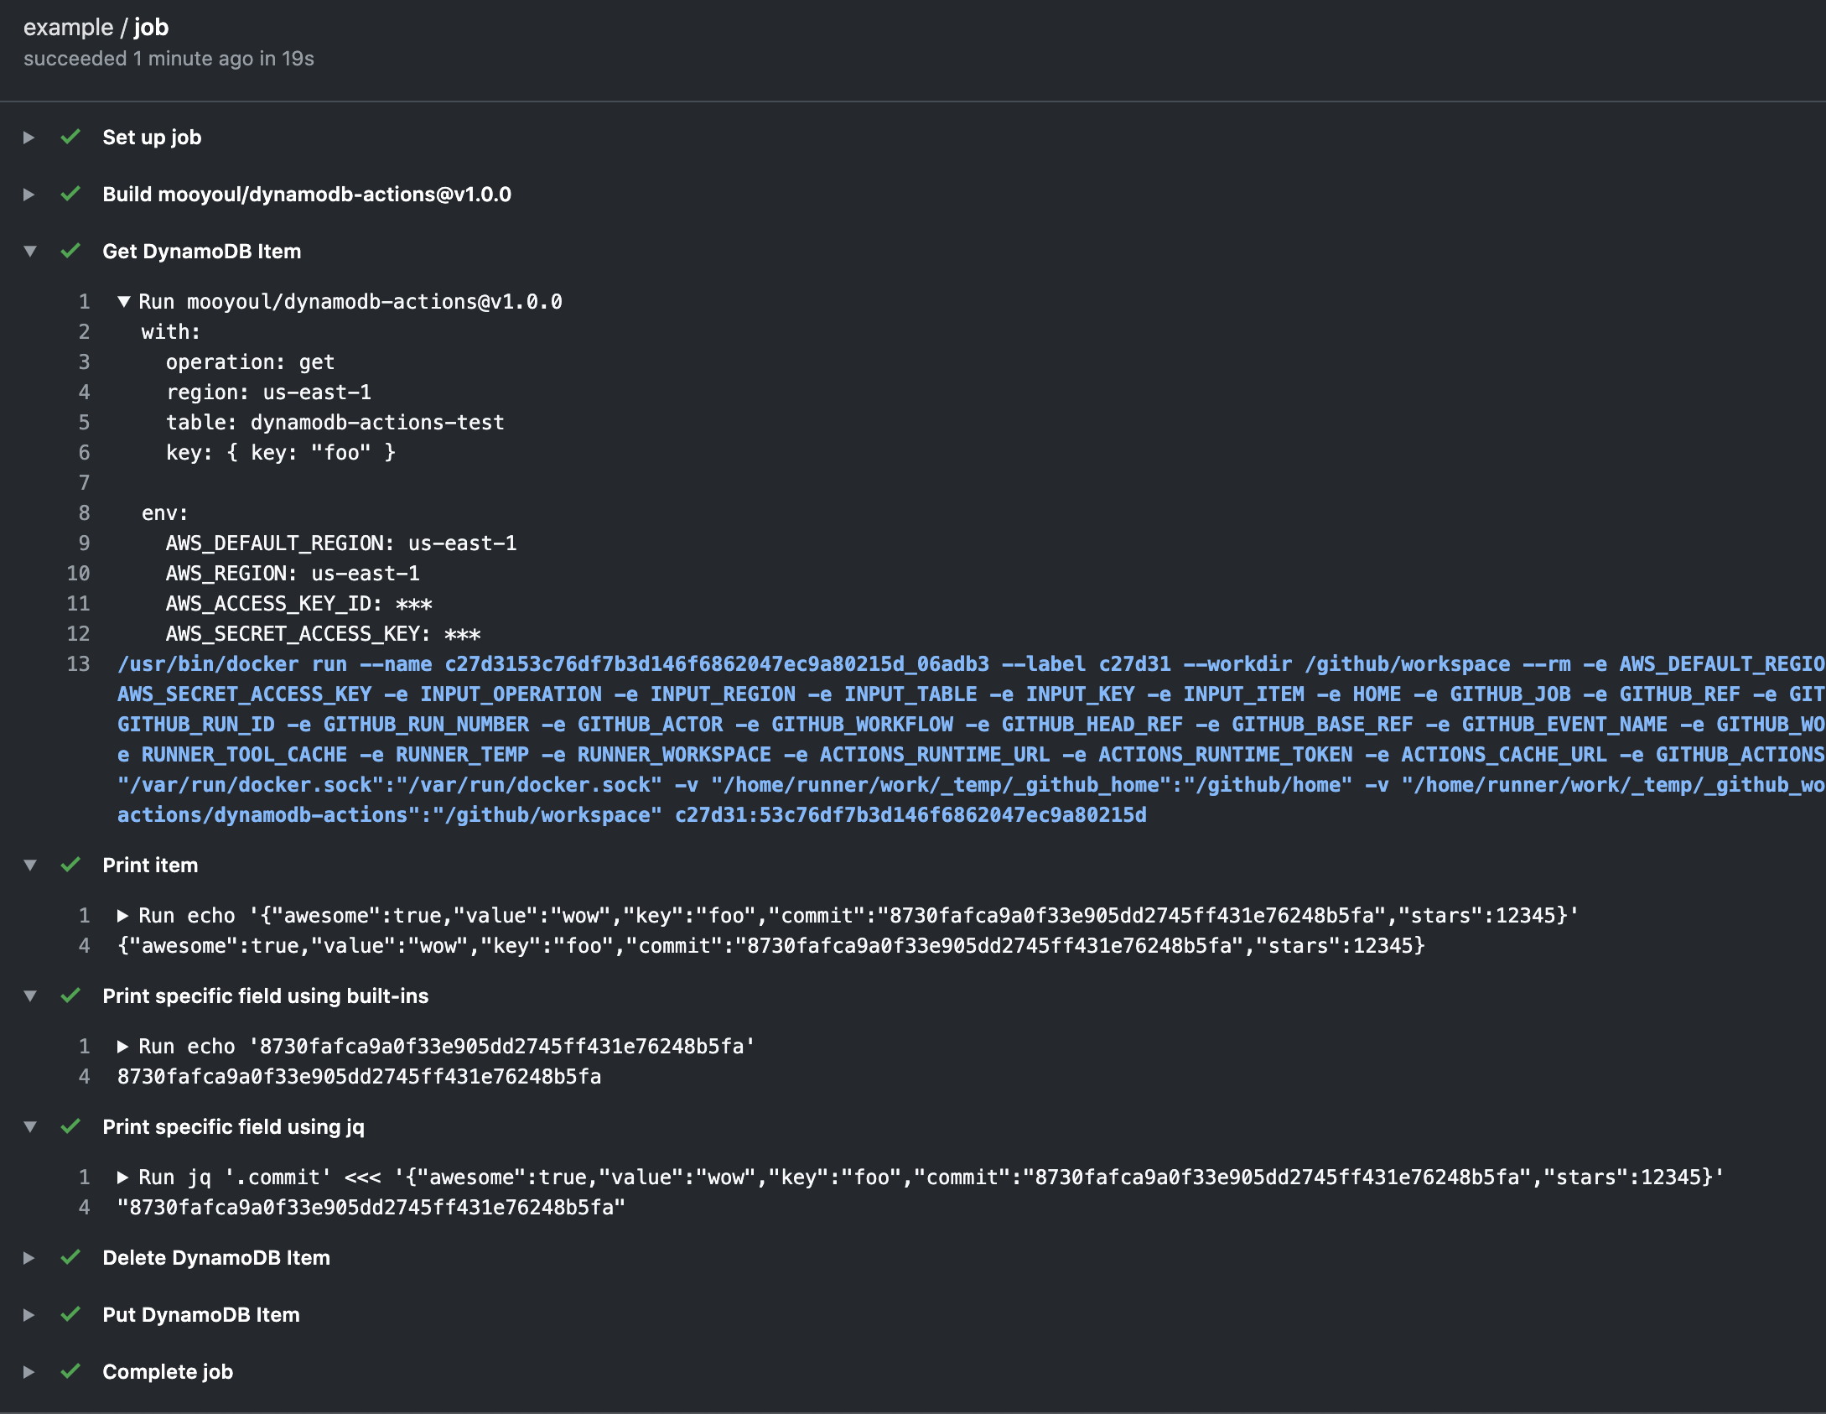The width and height of the screenshot is (1826, 1414).
Task: Click checkmark icon beside Print item step
Action: click(x=70, y=865)
